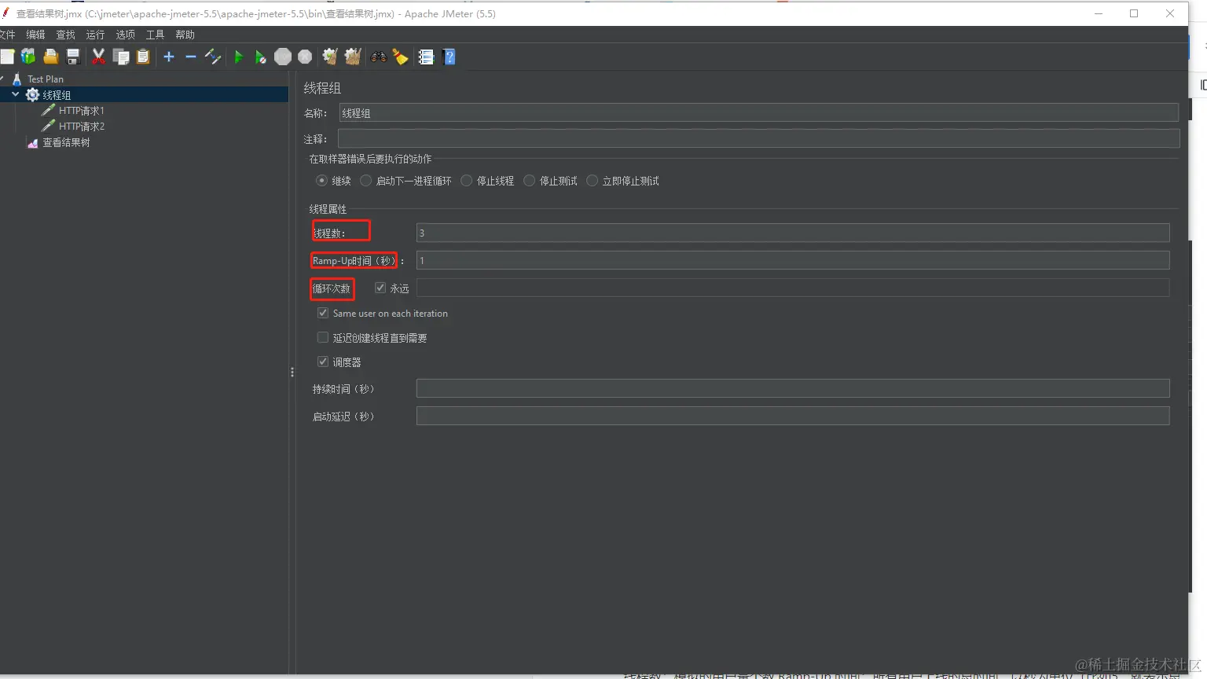Clear results with single broom-gear icon

pyautogui.click(x=330, y=57)
